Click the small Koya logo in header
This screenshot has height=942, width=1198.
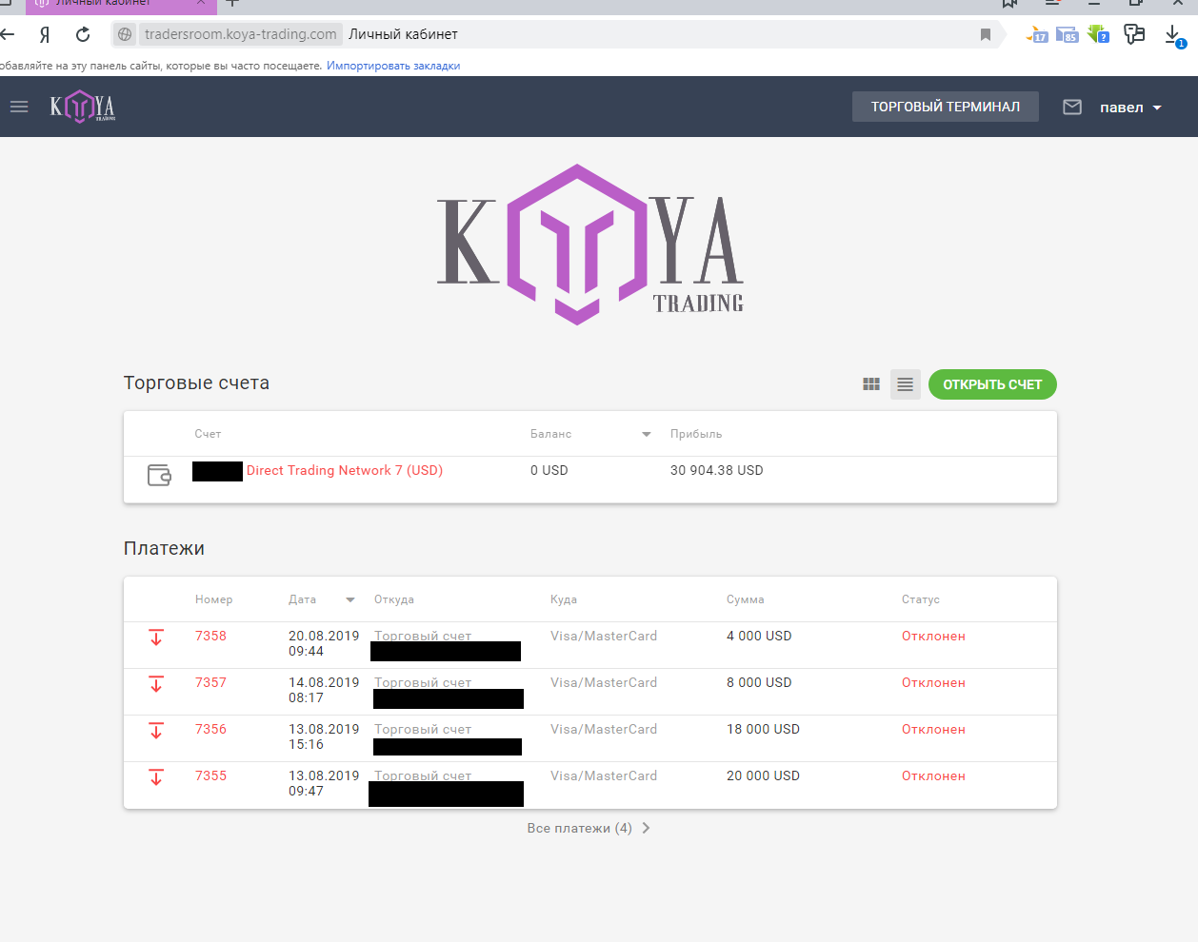(x=83, y=107)
